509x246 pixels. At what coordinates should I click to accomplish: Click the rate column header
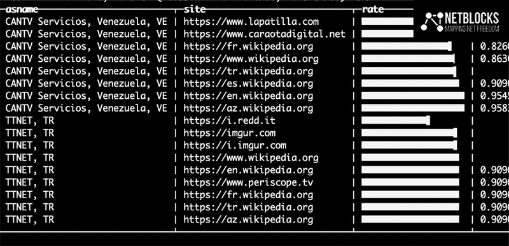373,10
